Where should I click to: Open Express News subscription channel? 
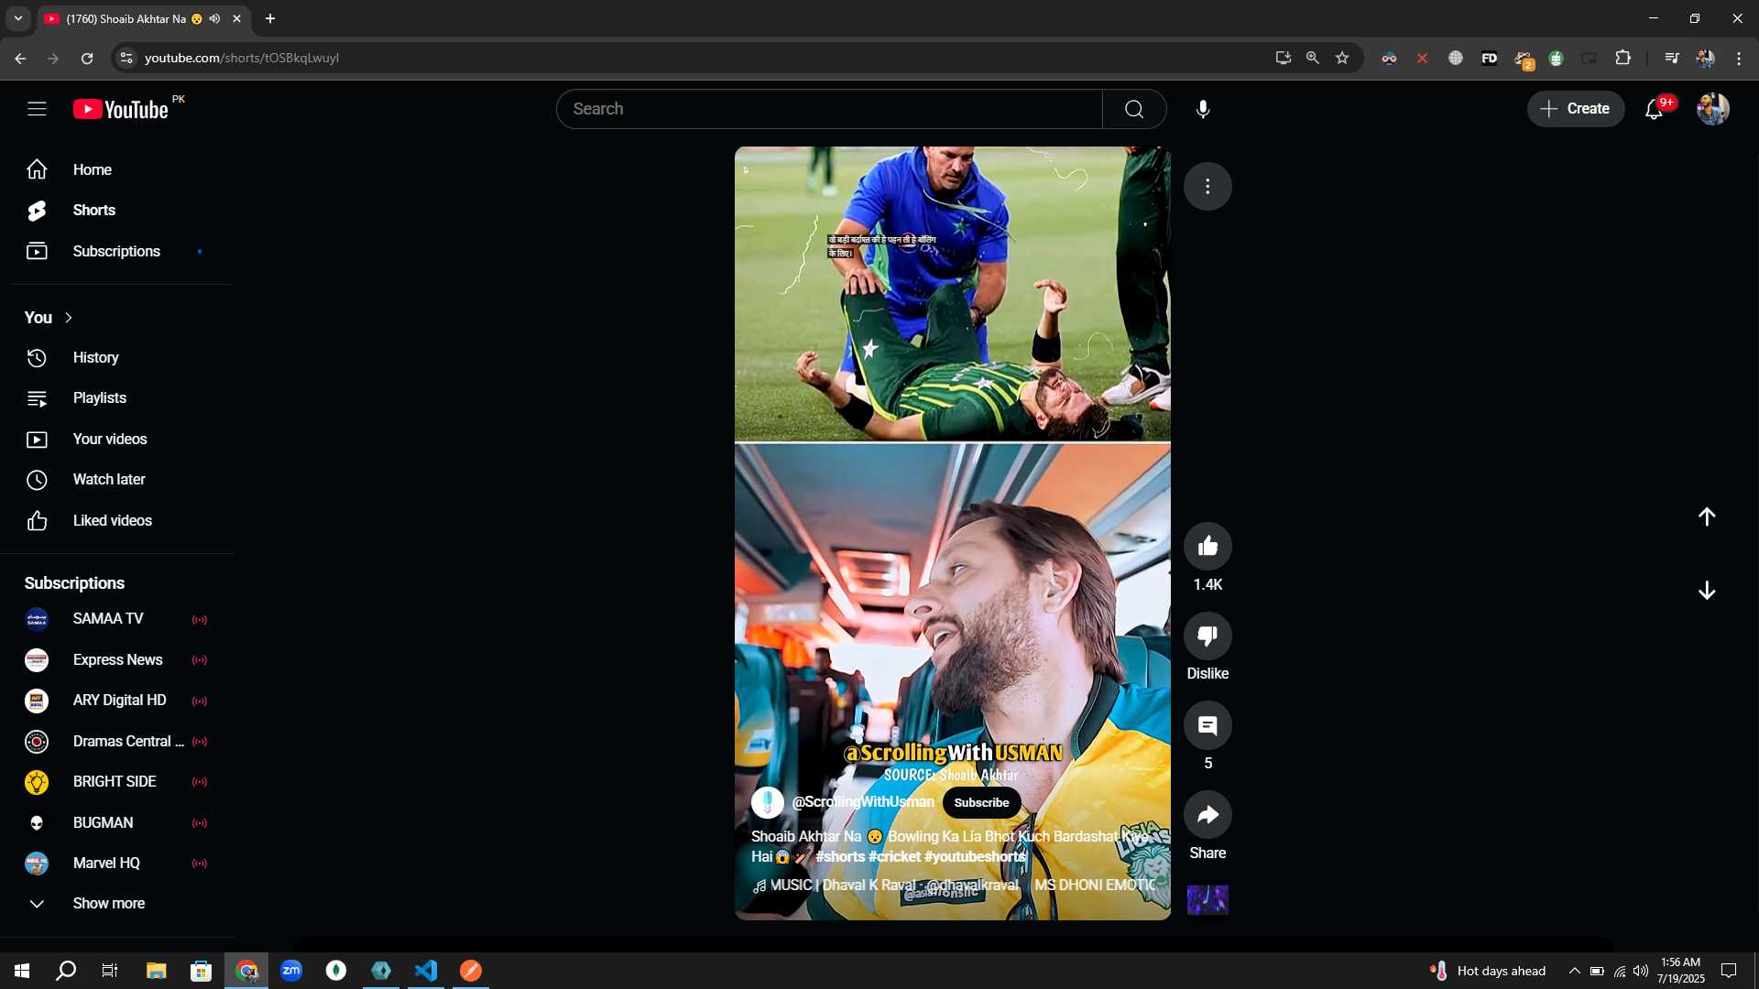pos(116,660)
